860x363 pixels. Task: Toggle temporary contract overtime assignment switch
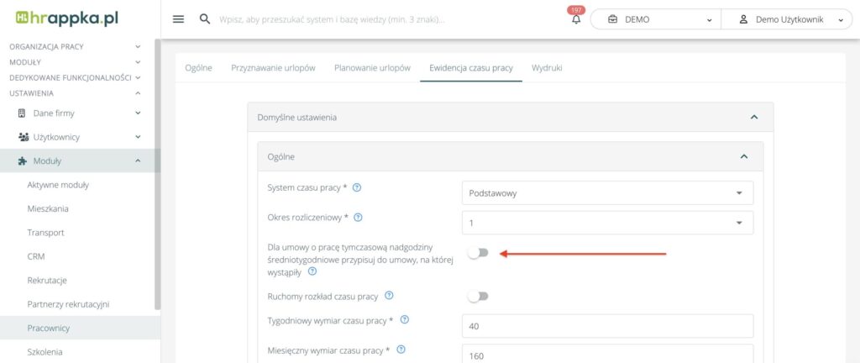point(478,253)
